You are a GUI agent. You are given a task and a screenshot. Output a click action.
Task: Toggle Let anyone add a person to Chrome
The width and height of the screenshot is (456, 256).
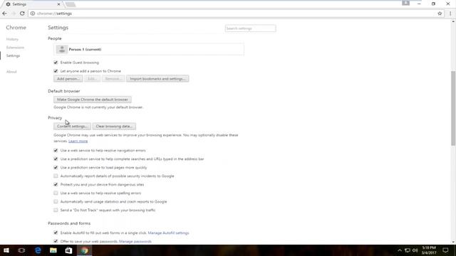(56, 71)
